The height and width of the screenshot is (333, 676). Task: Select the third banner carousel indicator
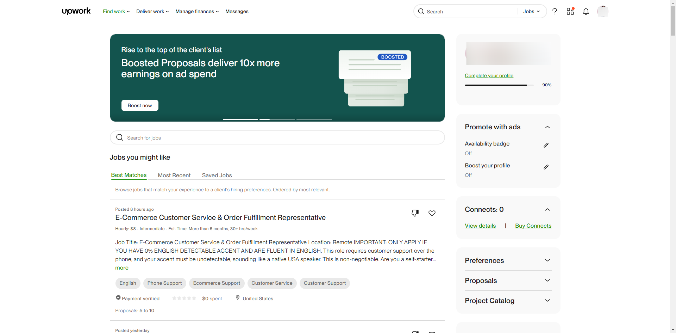[x=314, y=119]
